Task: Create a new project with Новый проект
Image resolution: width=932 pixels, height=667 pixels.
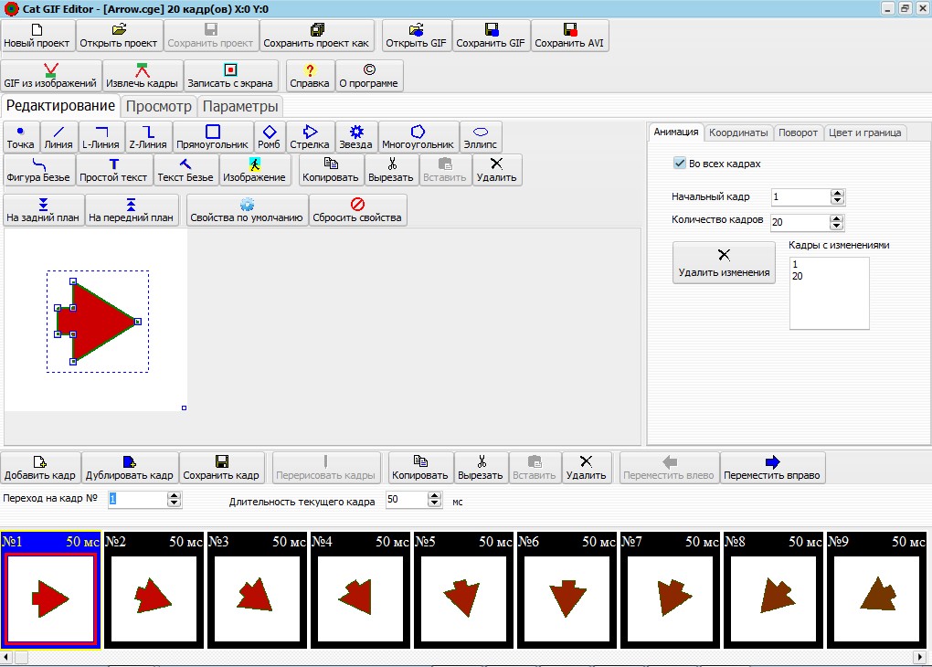Action: 38,36
